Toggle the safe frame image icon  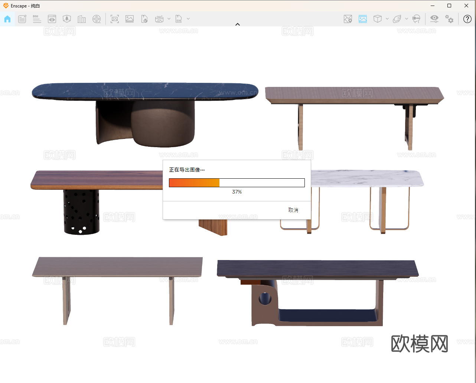363,19
